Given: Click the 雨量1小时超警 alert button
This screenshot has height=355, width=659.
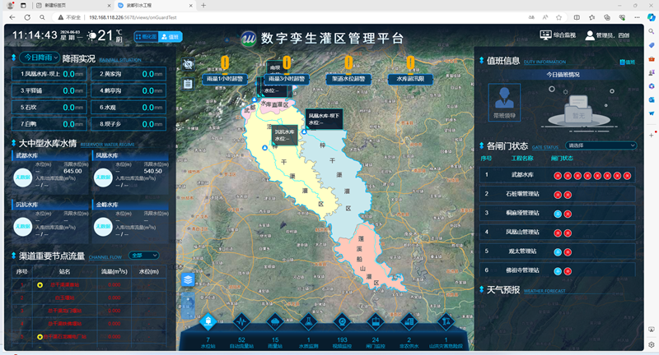Looking at the screenshot, I should 223,79.
